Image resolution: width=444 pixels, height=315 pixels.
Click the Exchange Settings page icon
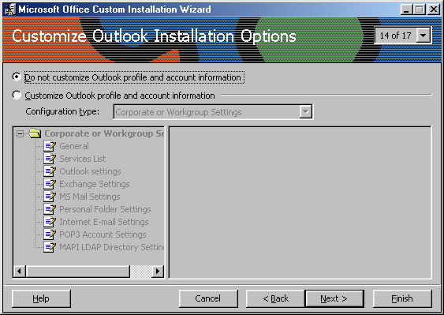tap(50, 184)
